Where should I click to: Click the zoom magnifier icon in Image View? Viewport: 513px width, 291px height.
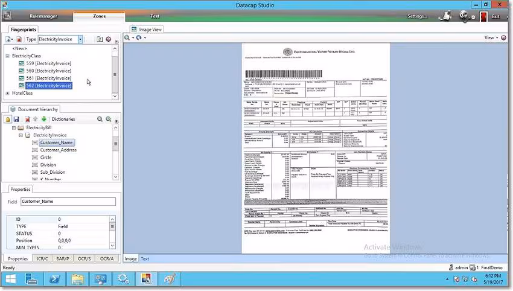pyautogui.click(x=127, y=38)
